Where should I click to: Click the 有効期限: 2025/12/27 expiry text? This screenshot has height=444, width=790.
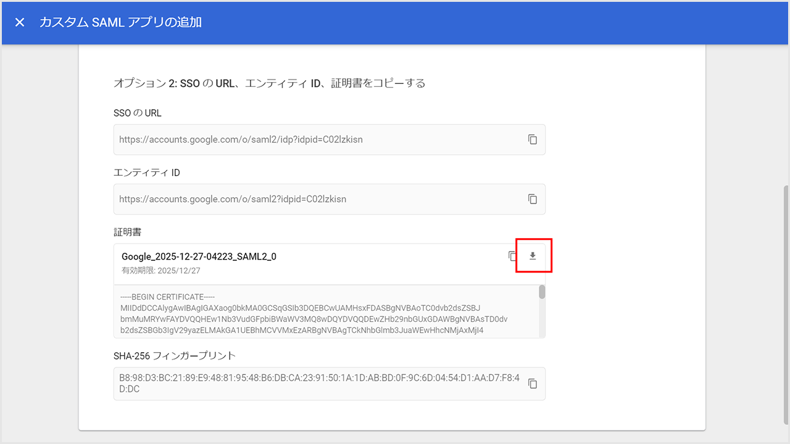tap(160, 271)
